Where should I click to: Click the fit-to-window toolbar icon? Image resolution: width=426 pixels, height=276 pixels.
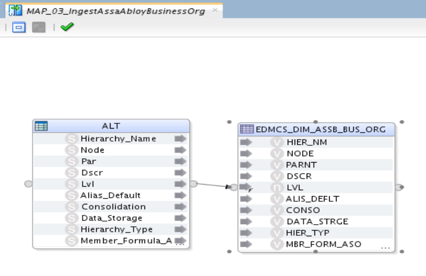tap(18, 27)
